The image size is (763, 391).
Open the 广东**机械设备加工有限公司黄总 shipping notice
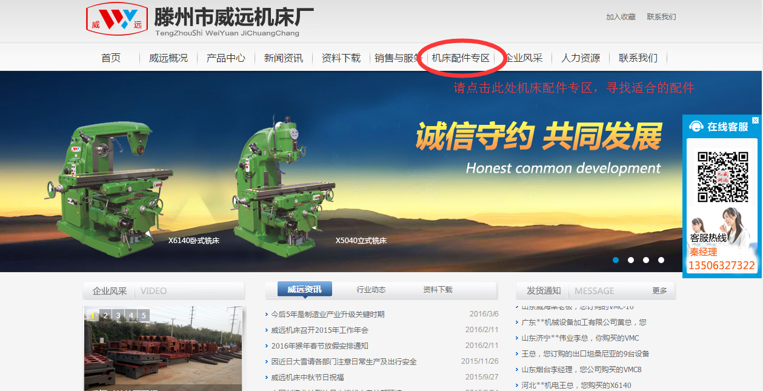pos(584,322)
